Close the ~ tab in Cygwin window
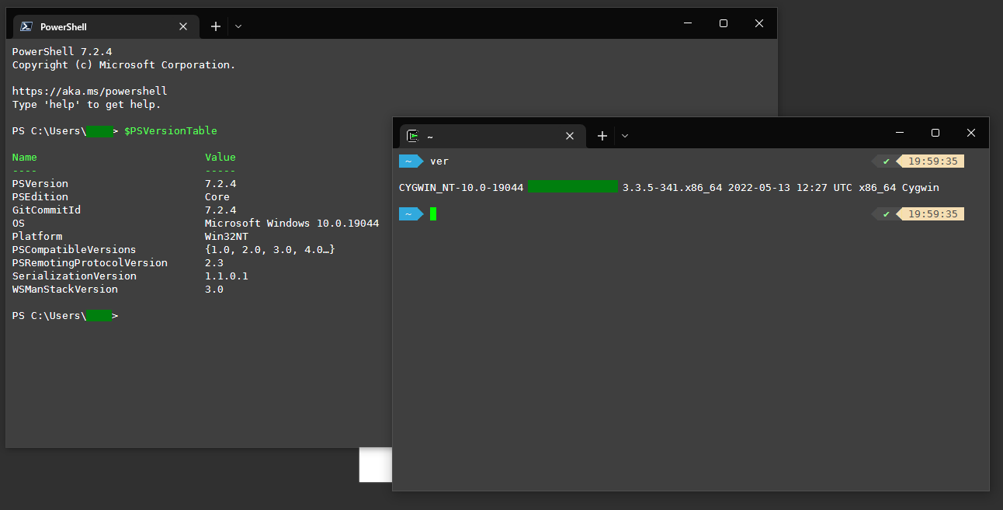1003x510 pixels. [570, 136]
